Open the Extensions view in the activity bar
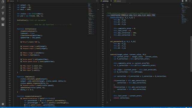This screenshot has width=192, height=108. (3, 25)
